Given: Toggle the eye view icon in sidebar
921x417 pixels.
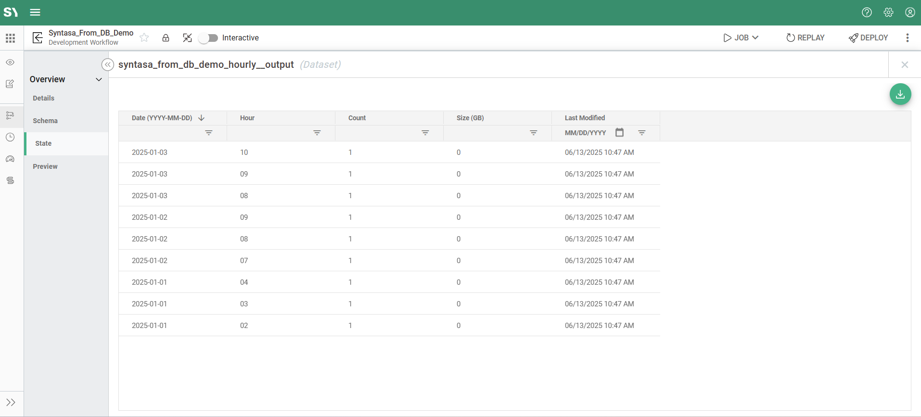Looking at the screenshot, I should 10,63.
